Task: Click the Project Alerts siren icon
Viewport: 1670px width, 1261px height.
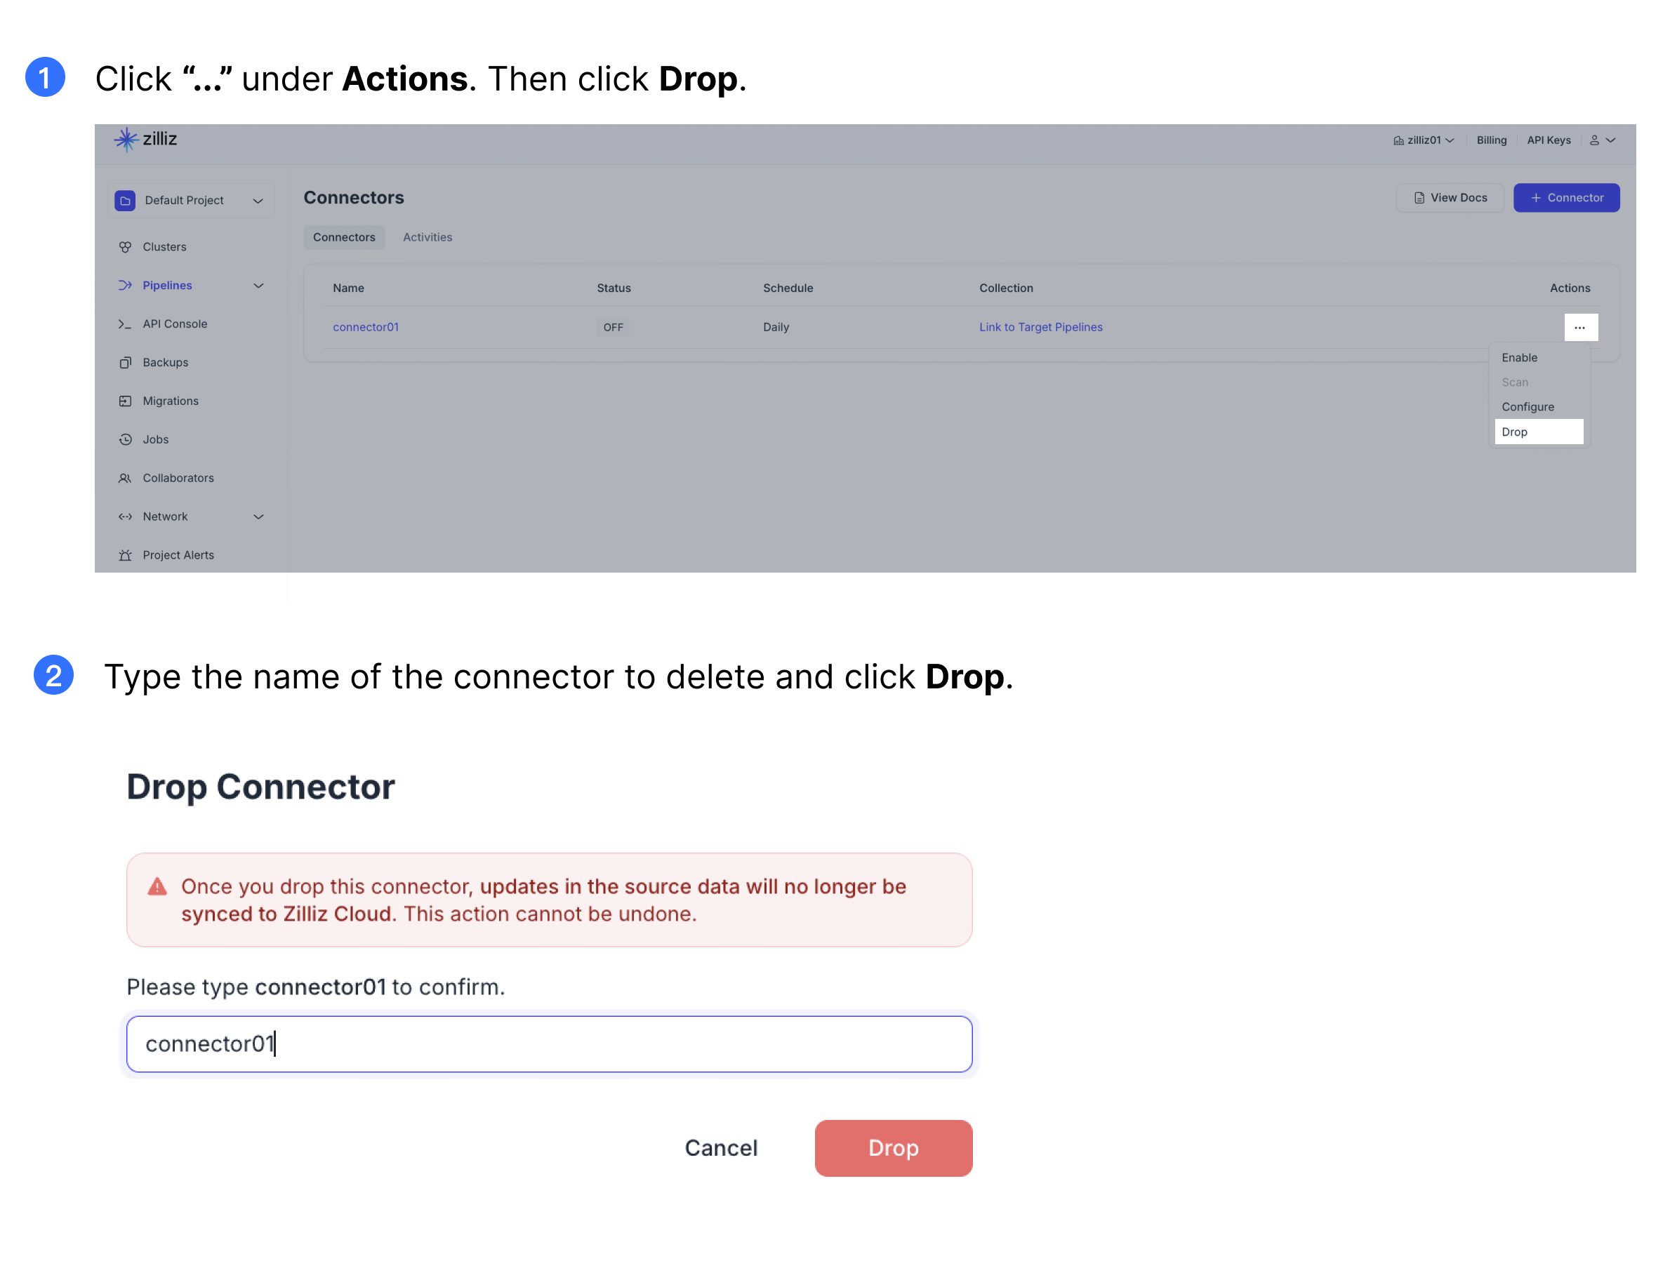Action: (x=126, y=555)
